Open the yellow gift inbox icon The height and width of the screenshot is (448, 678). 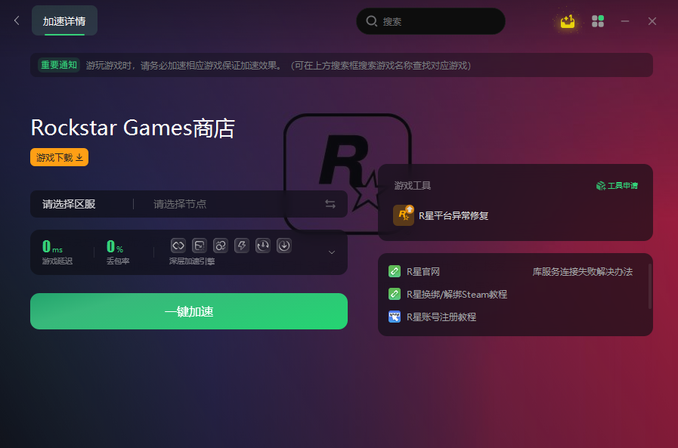tap(568, 20)
